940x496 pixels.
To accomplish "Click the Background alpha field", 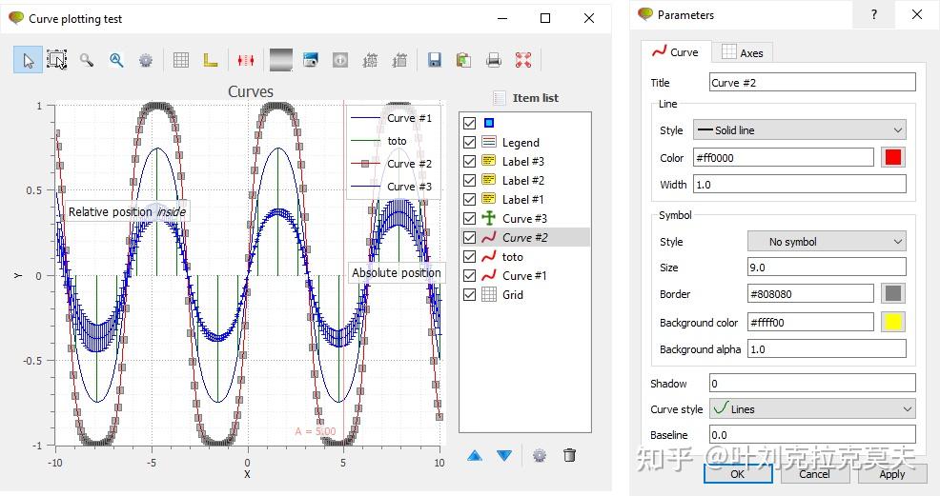I will coord(827,348).
